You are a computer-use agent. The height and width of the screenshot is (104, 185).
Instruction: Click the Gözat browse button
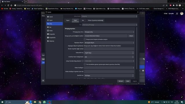131,36
